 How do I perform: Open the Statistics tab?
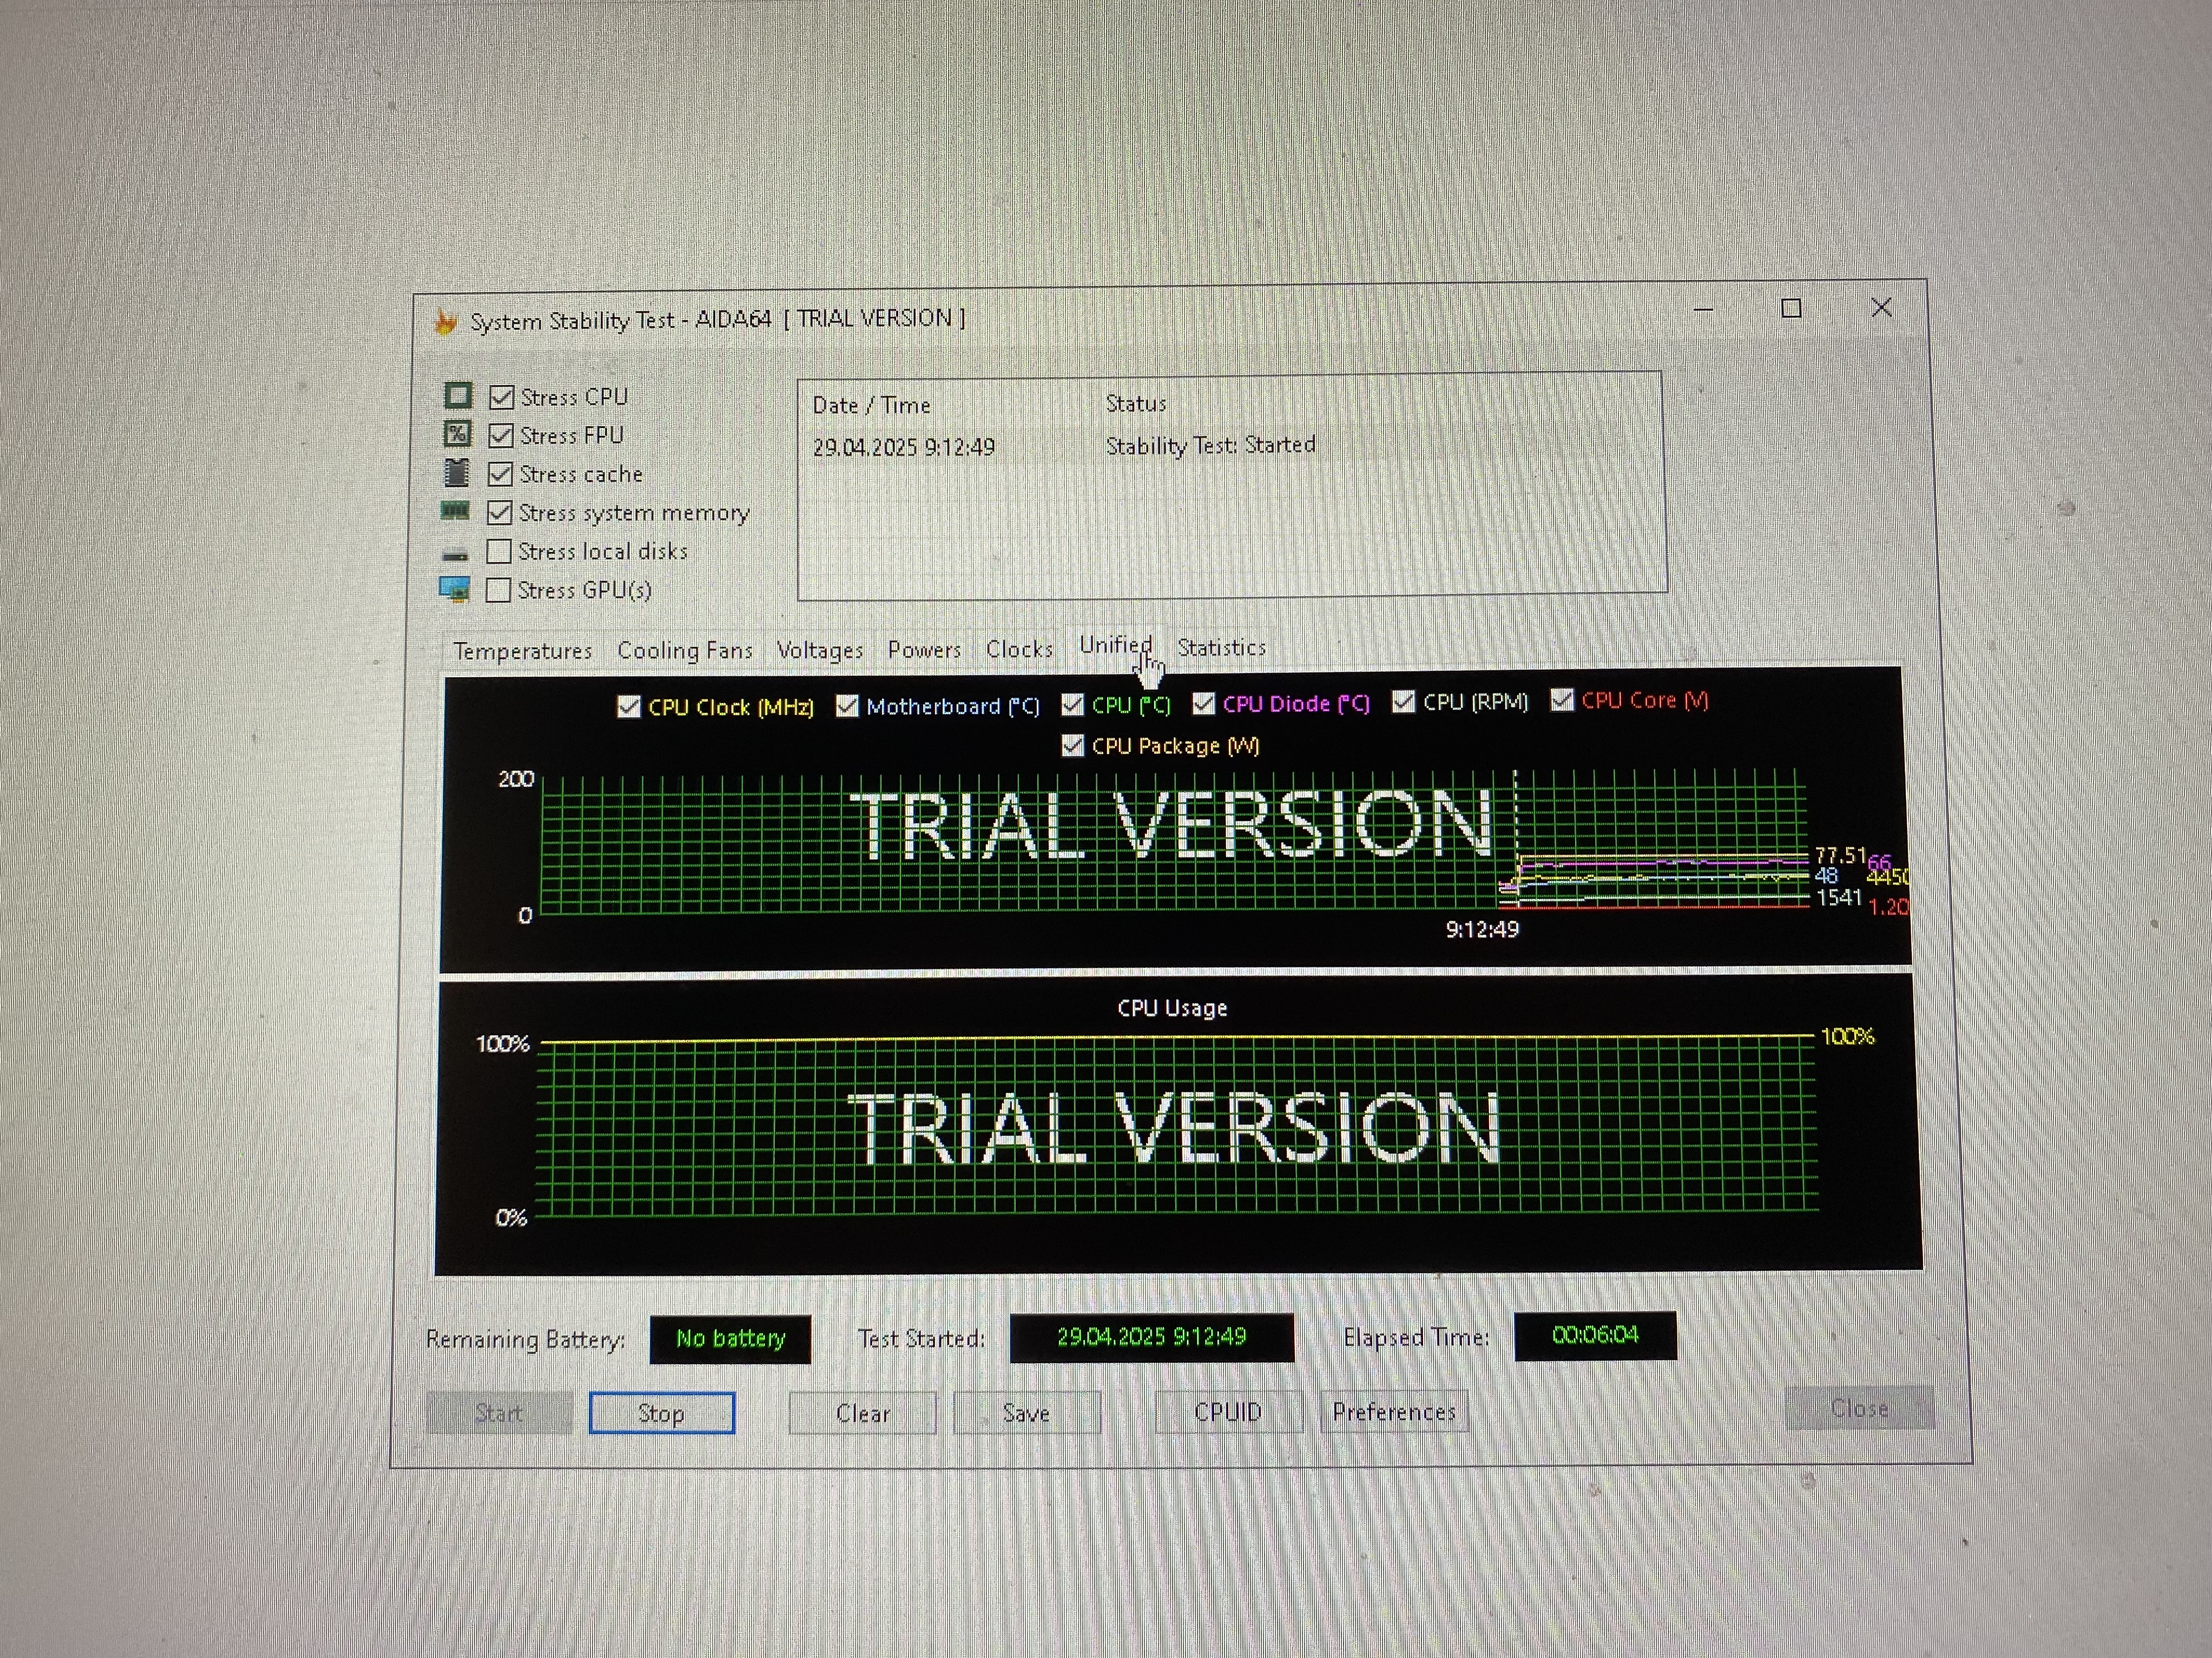click(x=1221, y=648)
